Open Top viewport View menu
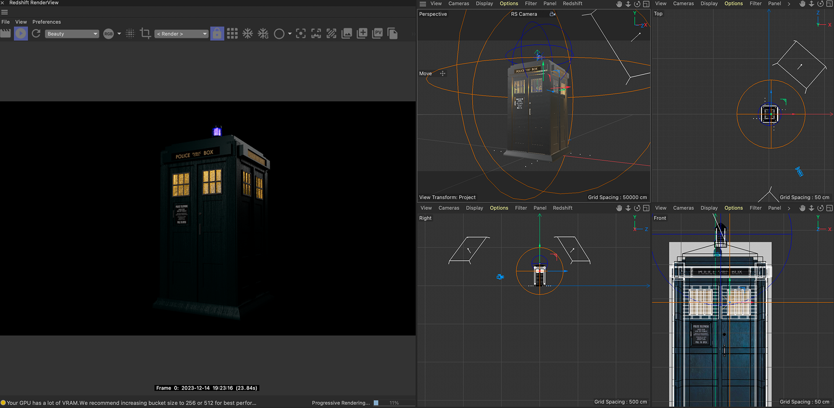Viewport: 834px width, 408px height. [661, 3]
